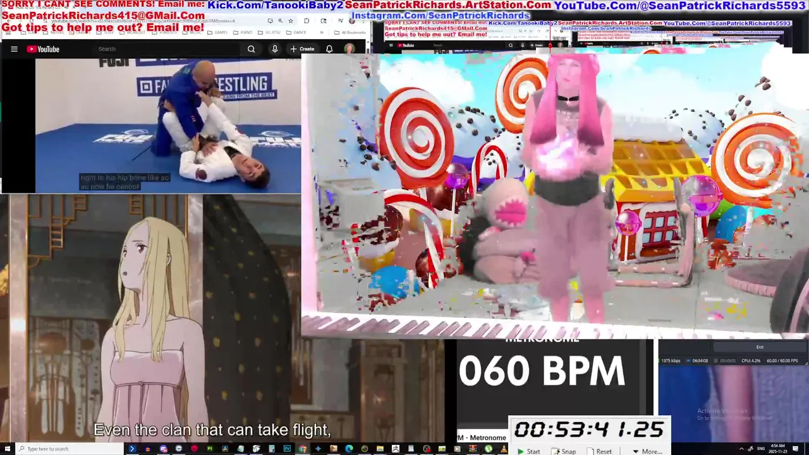809x455 pixels.
Task: Open the GAMES bookmarks folder
Action: (217, 32)
